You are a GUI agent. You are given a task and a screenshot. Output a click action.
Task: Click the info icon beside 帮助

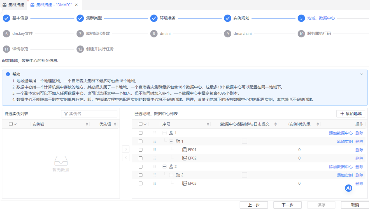pos(8,74)
